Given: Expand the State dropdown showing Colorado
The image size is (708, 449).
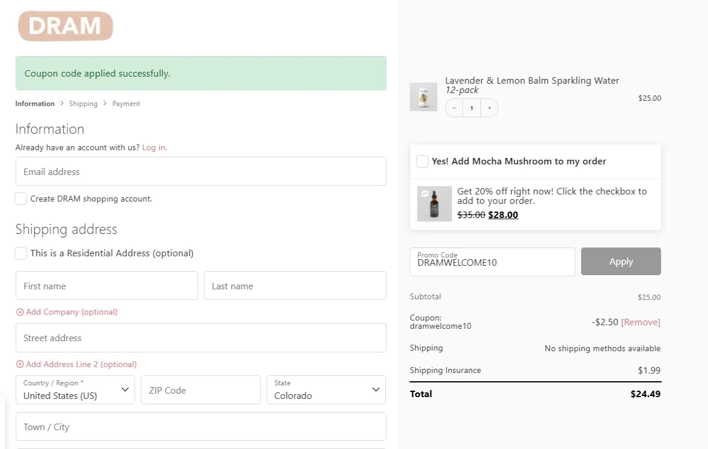Looking at the screenshot, I should point(326,390).
